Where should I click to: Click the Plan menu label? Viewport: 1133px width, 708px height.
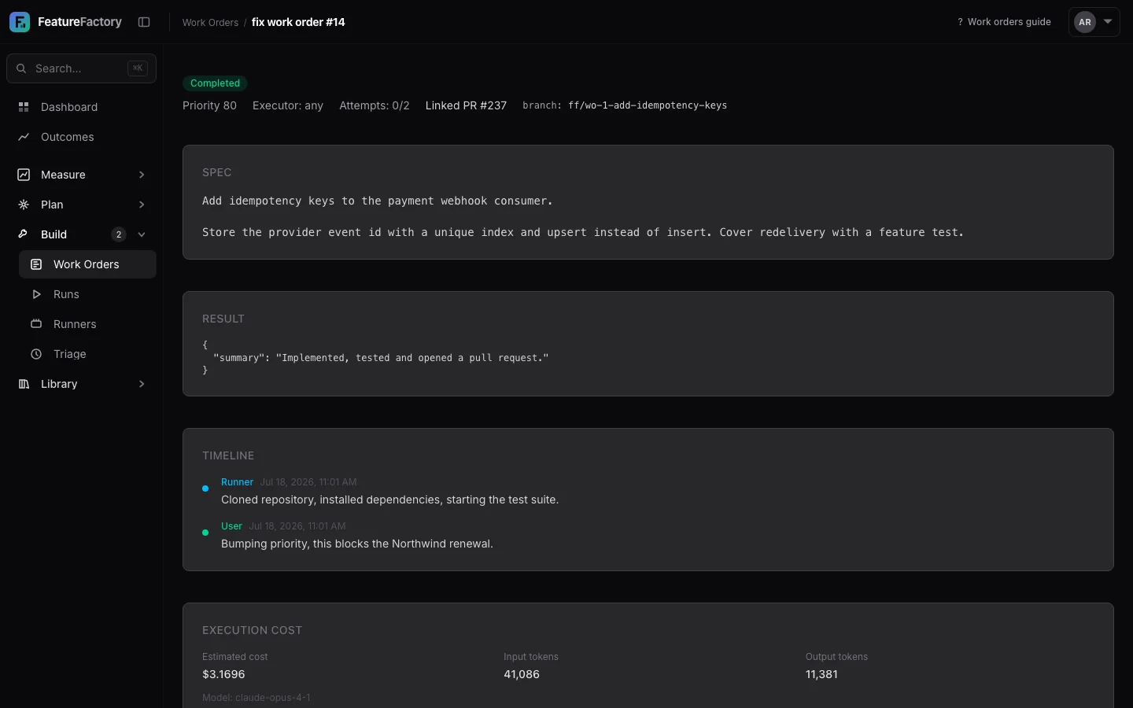pyautogui.click(x=52, y=205)
